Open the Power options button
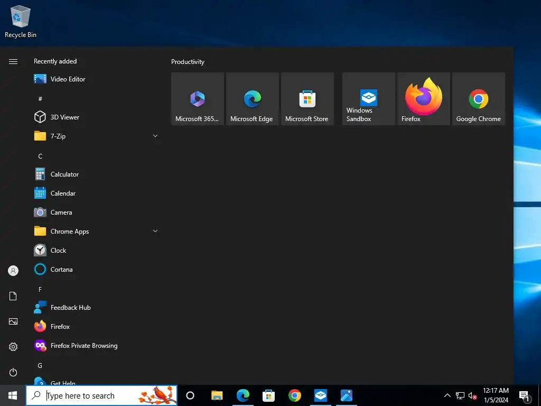The height and width of the screenshot is (406, 541). 13,372
